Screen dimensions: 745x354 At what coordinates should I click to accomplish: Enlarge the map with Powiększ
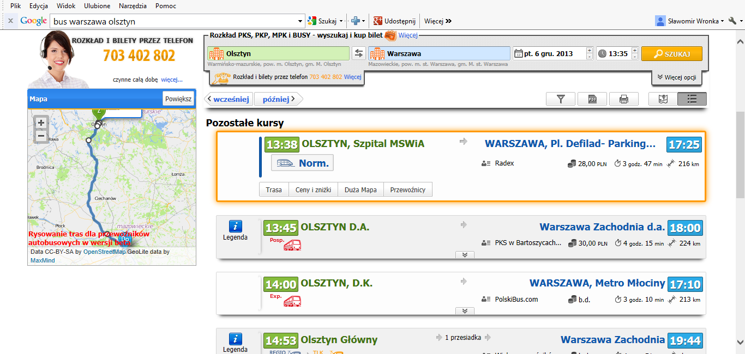pos(178,99)
